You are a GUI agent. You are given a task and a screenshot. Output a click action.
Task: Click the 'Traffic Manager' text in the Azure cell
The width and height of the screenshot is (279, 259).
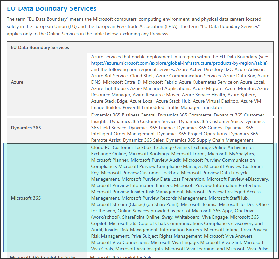coord(183,108)
